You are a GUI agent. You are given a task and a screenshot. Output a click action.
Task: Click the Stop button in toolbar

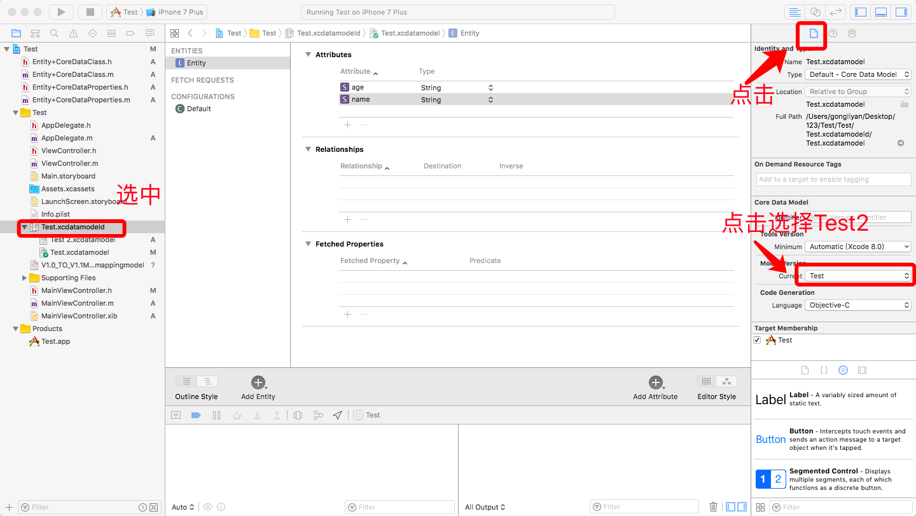click(90, 12)
